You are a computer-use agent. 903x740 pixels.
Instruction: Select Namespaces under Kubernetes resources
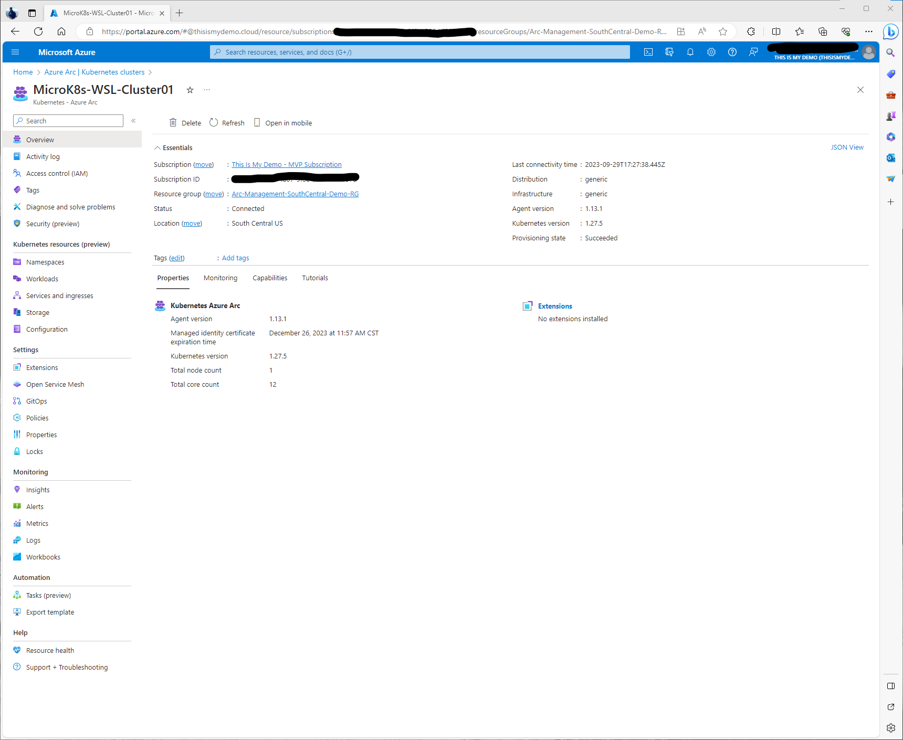pyautogui.click(x=45, y=262)
